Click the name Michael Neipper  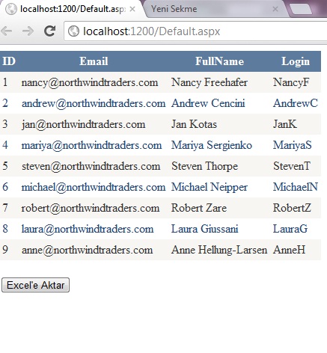tap(210, 187)
